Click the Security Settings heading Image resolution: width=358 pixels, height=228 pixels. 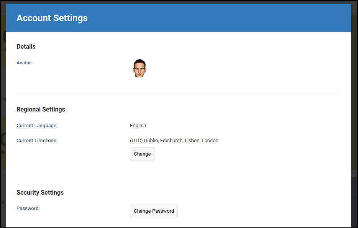[40, 193]
